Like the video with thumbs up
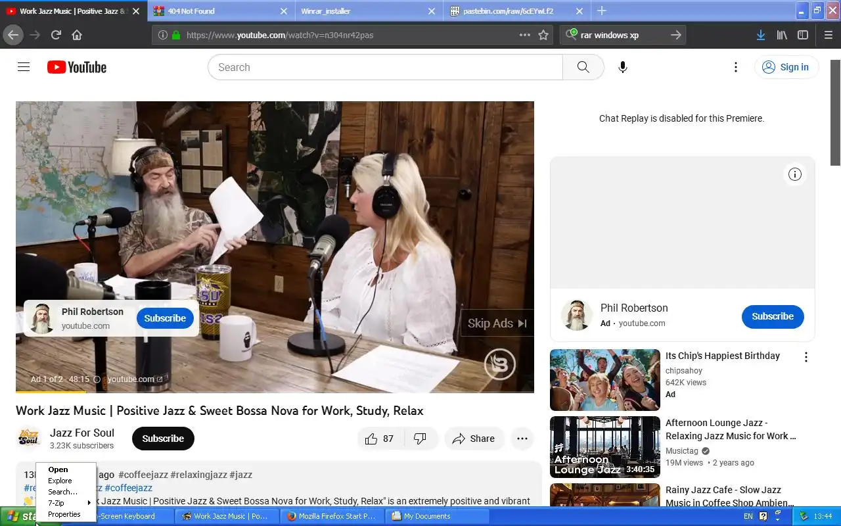841x526 pixels. 379,439
